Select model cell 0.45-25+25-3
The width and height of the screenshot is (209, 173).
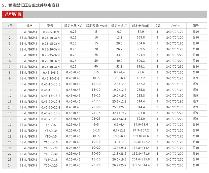pos(51,119)
